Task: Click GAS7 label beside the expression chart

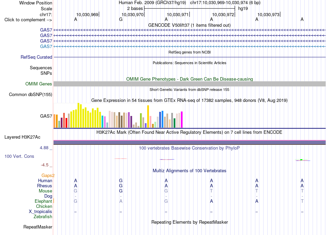Action: point(46,116)
